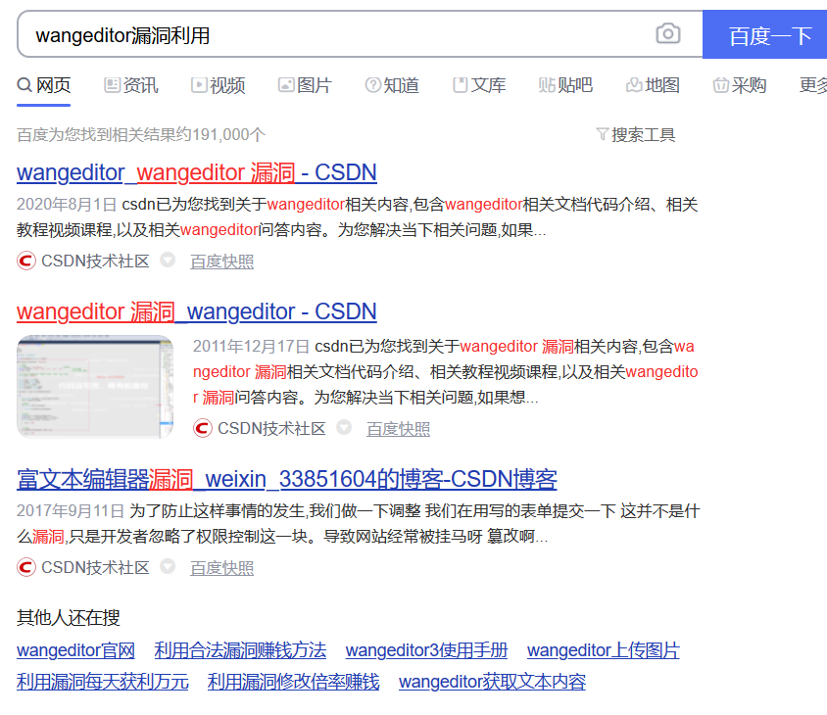Search related term 利用漏洞每天获利万元
The height and width of the screenshot is (715, 827).
pos(103,682)
